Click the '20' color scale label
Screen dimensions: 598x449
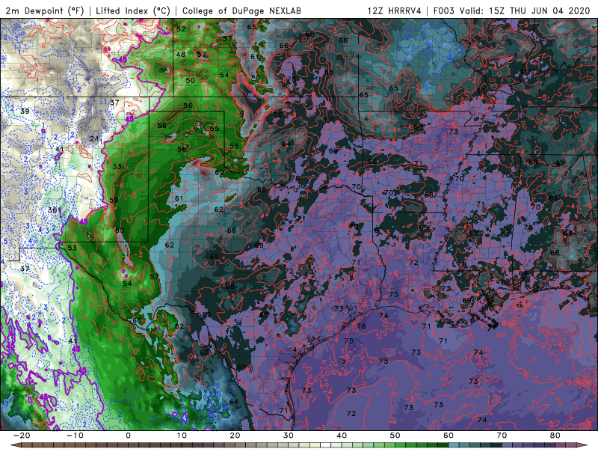pyautogui.click(x=235, y=436)
